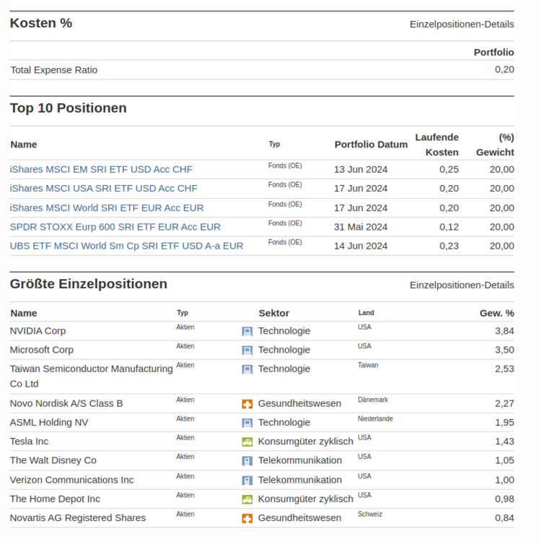
Task: Click the Gesundheitswesen icon in Novo Nordisk row
Action: point(247,404)
